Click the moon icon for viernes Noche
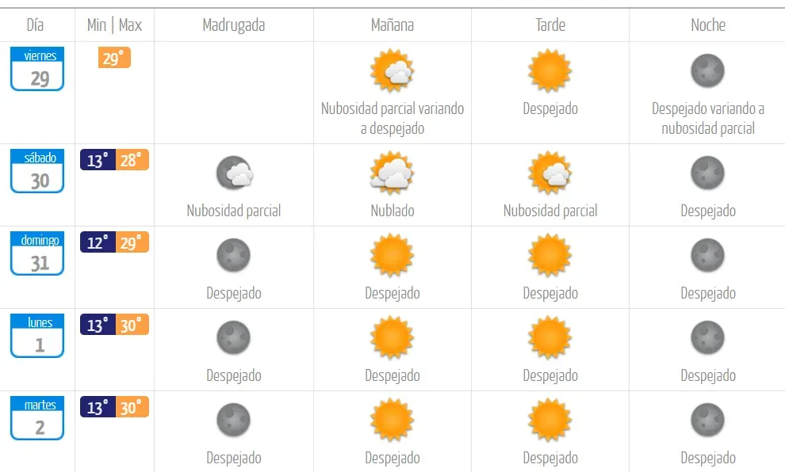The width and height of the screenshot is (785, 472). (x=707, y=71)
